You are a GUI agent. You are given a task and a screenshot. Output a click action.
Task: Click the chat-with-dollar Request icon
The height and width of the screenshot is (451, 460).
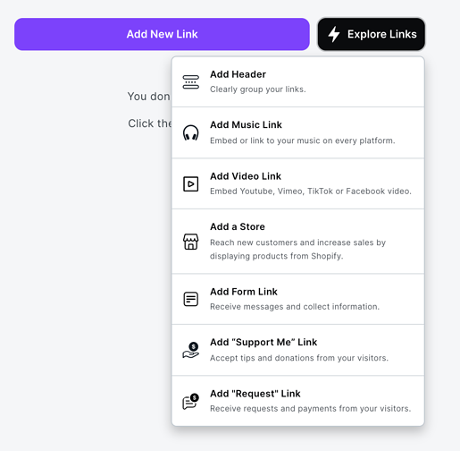(x=191, y=402)
